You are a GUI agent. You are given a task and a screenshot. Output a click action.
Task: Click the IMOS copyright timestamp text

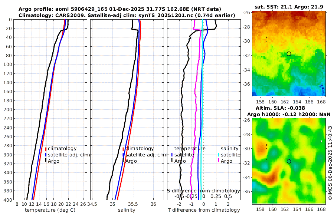click(330, 163)
